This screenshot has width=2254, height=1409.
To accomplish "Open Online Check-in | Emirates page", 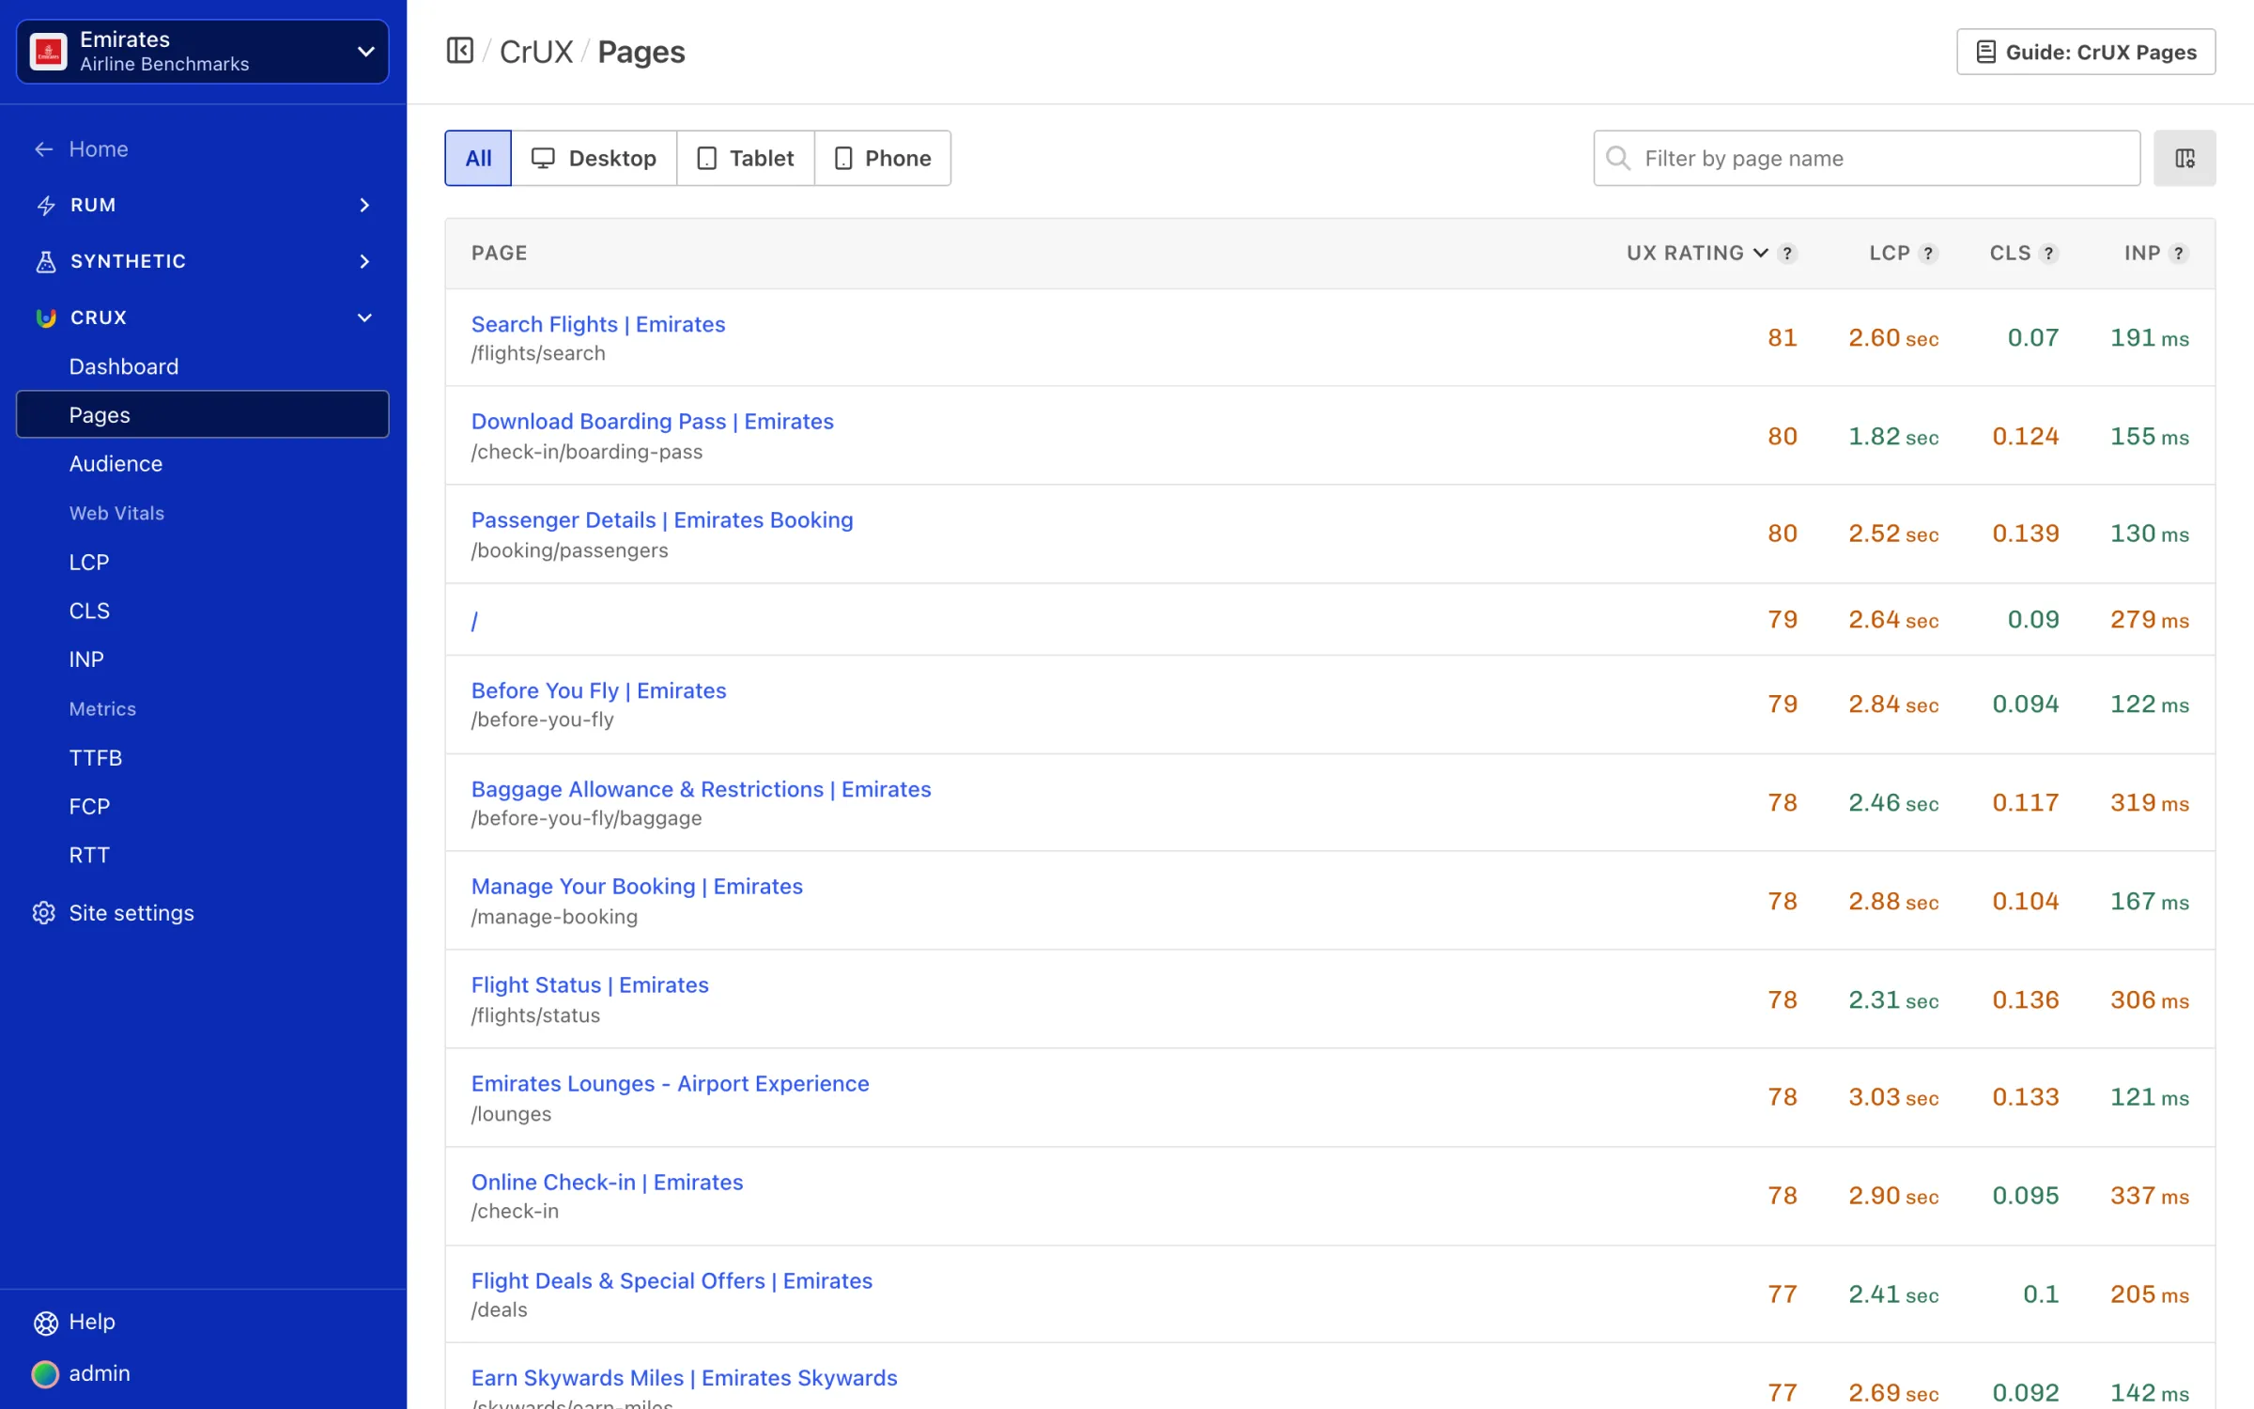I will (608, 1183).
